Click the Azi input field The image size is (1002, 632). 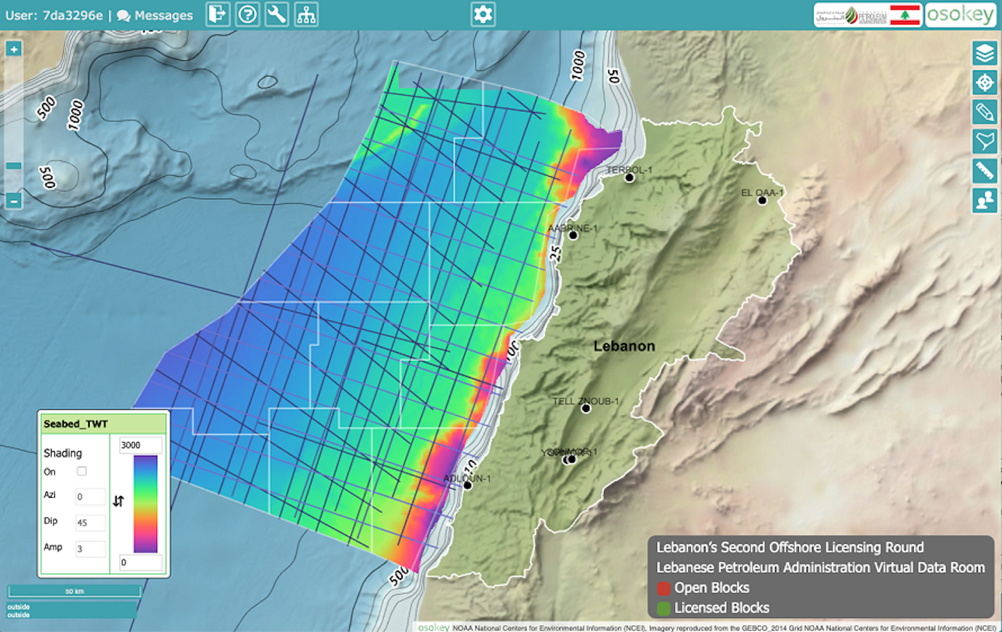pos(90,496)
